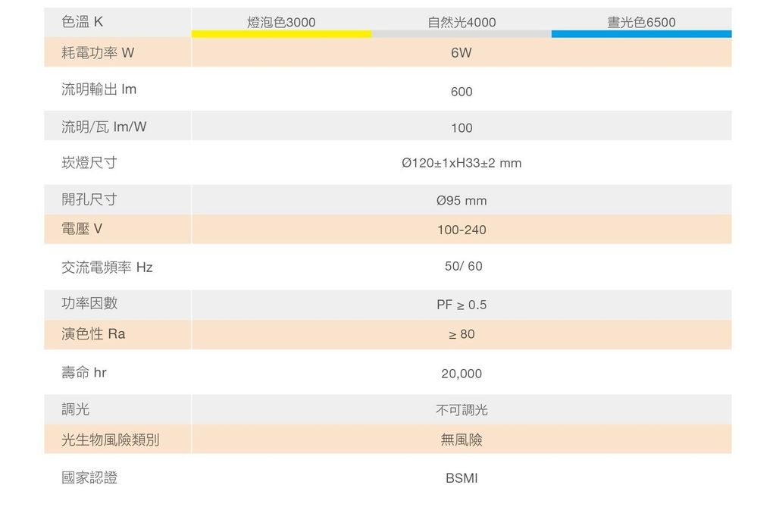The height and width of the screenshot is (507, 776).
Task: Click the 色溫 K row label
Action: coord(83,22)
